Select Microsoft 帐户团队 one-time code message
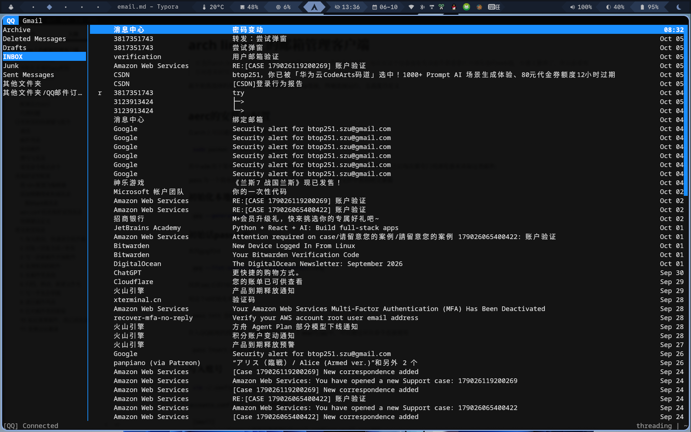Screen dimensions: 691x432 coord(388,192)
